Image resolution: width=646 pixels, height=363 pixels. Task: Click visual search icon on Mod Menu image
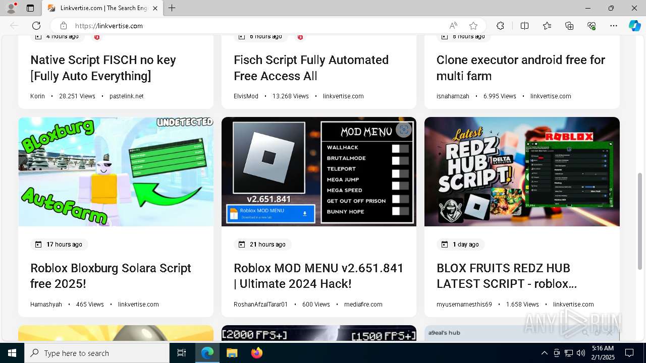403,130
